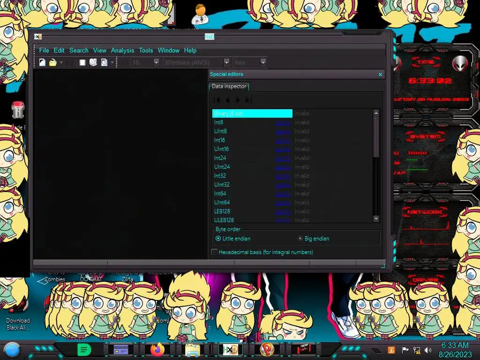The height and width of the screenshot is (360, 480).
Task: Click the go to link for Int32
Action: [283, 176]
